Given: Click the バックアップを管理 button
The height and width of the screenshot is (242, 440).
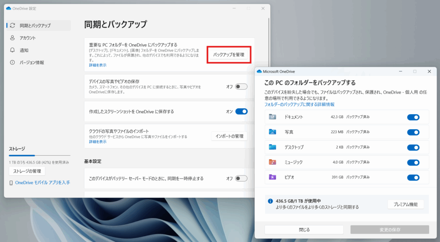Looking at the screenshot, I should [x=229, y=54].
